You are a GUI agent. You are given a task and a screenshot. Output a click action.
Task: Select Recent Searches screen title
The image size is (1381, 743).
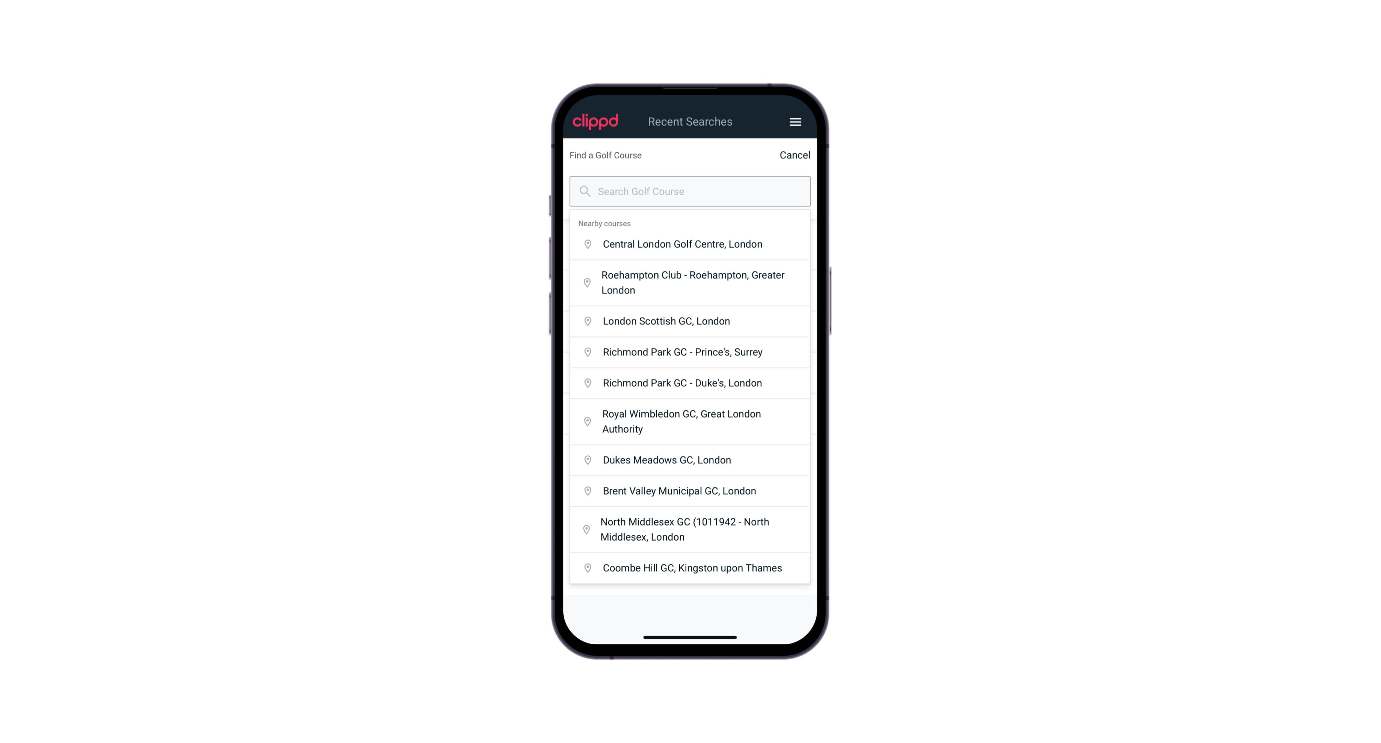click(x=690, y=122)
